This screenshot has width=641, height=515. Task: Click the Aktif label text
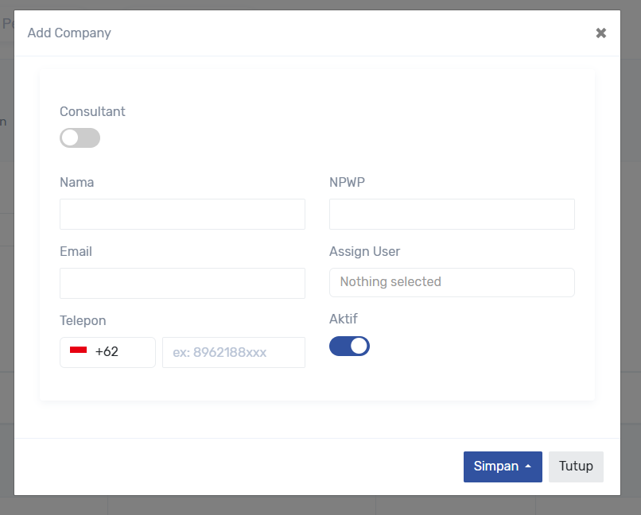(343, 319)
